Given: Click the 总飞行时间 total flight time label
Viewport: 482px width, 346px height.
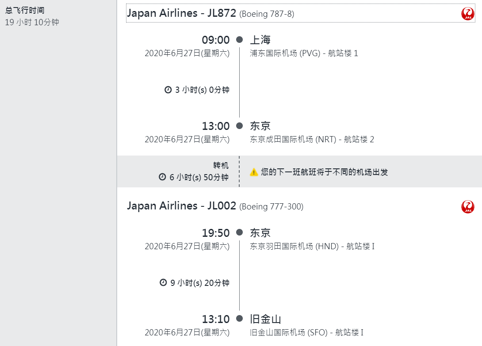Looking at the screenshot, I should [25, 11].
